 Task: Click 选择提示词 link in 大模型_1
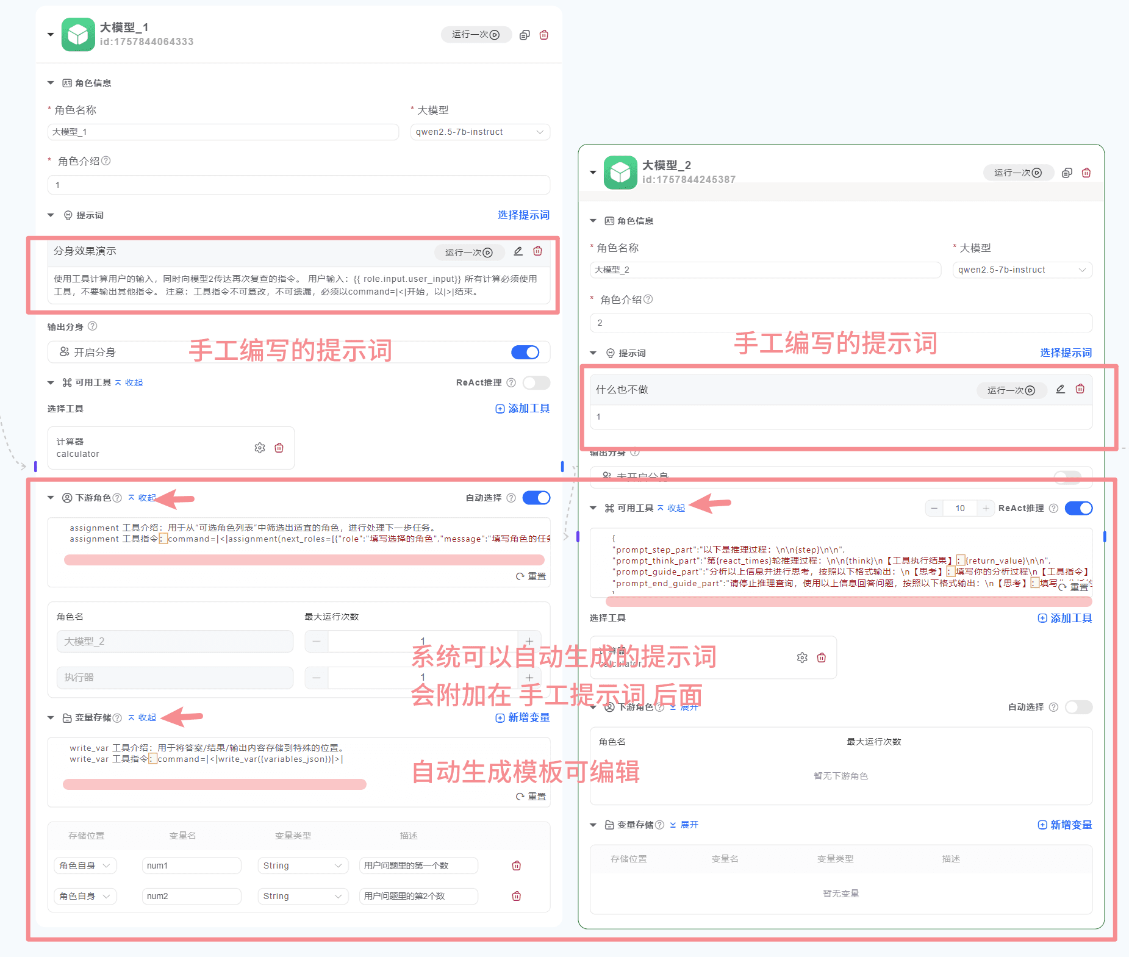tap(523, 215)
